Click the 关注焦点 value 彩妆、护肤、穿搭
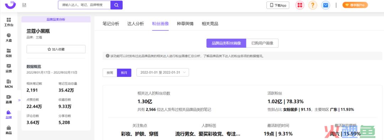Viewport: 384px width, 140px height. (140, 134)
